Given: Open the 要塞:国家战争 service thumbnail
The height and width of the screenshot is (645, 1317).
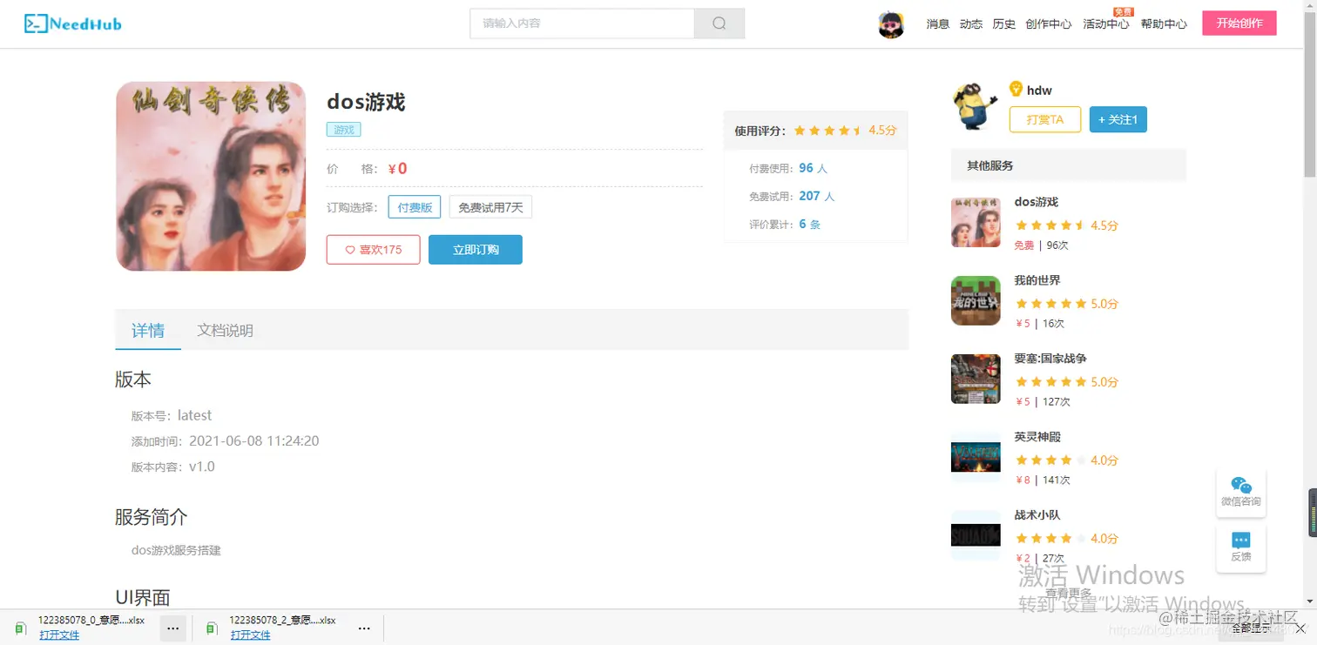Looking at the screenshot, I should point(976,379).
